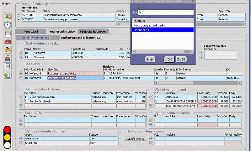Screen dimensions: 251x151
Task: Click the Vytvořit kritéria button
Action: click(x=135, y=139)
